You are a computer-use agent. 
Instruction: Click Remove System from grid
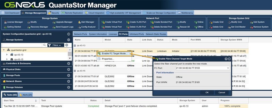click(259, 27)
